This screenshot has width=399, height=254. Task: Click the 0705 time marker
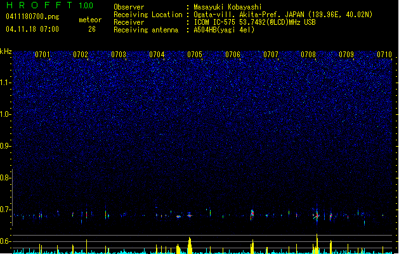[195, 55]
